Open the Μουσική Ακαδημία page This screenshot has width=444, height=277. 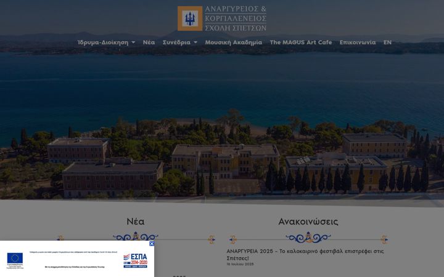pyautogui.click(x=234, y=42)
